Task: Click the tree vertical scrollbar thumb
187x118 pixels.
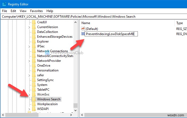Action: click(x=75, y=106)
